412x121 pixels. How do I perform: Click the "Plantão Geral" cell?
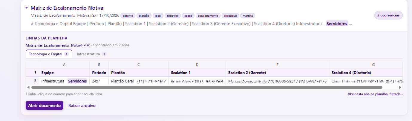138,81
